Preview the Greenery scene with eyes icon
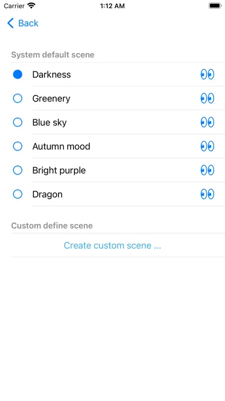 click(207, 99)
